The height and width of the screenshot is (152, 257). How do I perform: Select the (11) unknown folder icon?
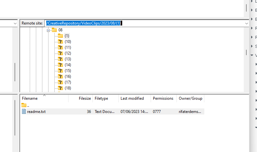(x=60, y=47)
